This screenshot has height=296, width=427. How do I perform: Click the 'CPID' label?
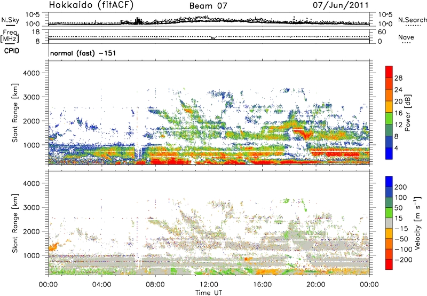click(x=12, y=51)
